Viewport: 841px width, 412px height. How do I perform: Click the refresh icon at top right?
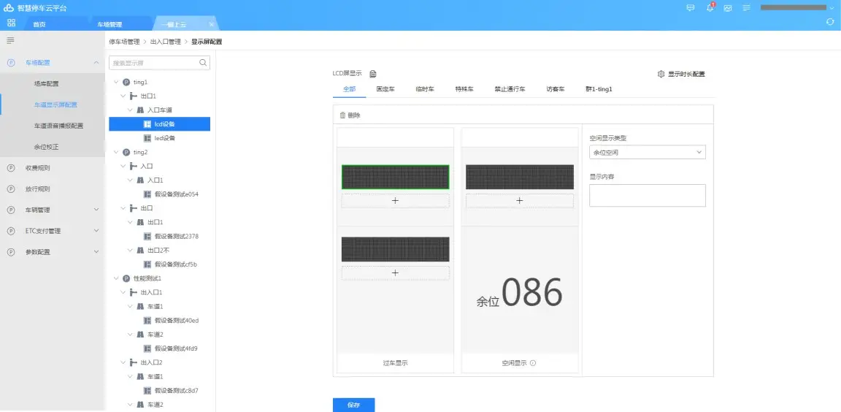(829, 23)
